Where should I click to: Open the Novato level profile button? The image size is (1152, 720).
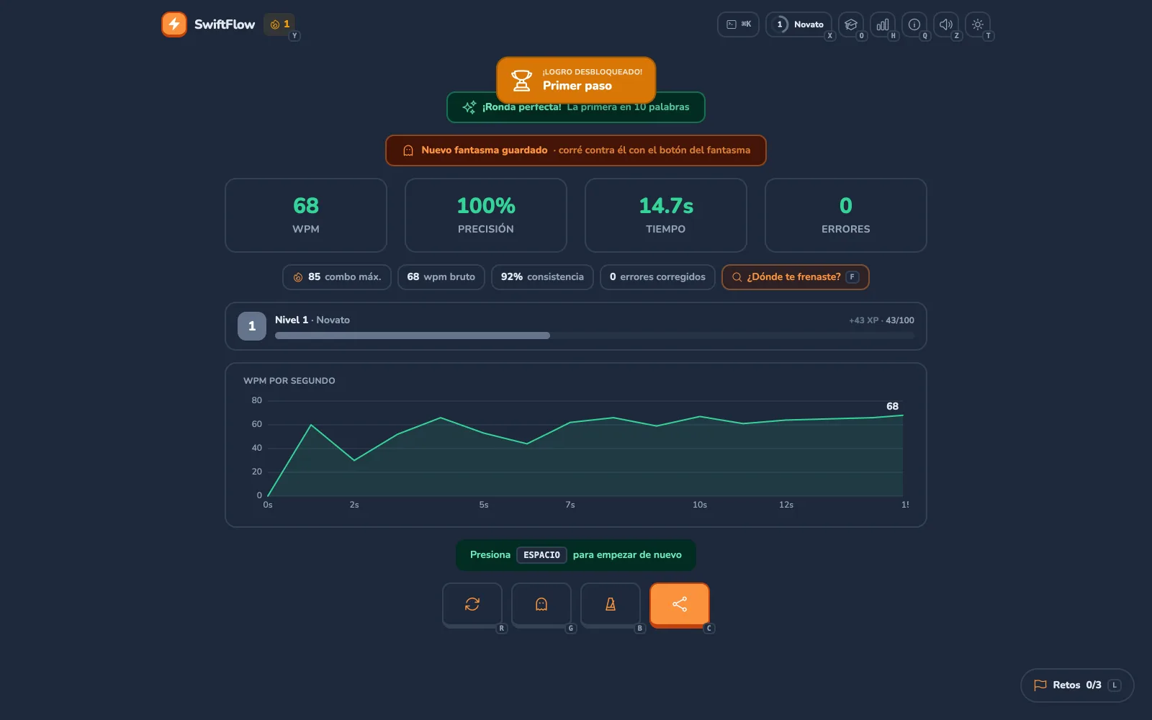click(799, 24)
